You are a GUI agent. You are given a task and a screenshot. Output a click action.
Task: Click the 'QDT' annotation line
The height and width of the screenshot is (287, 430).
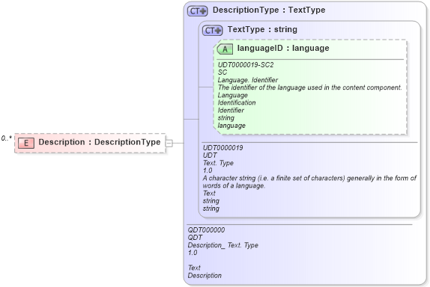(x=195, y=238)
